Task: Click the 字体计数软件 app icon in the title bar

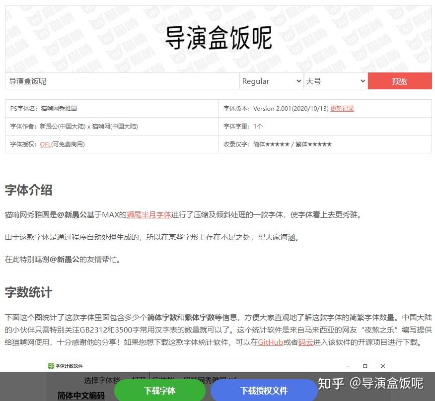Action: point(51,366)
